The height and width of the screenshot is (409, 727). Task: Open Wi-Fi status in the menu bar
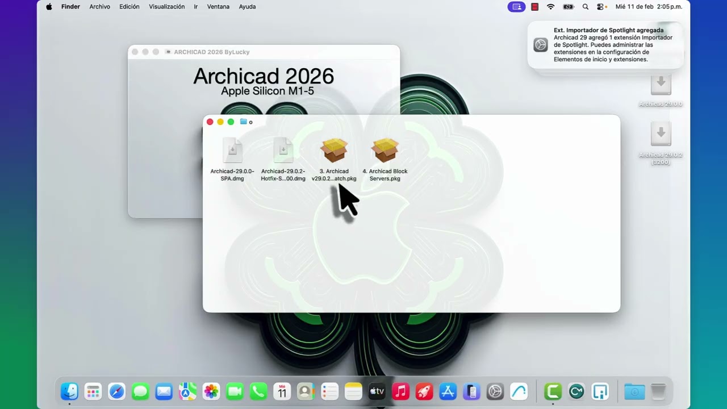[x=550, y=7]
